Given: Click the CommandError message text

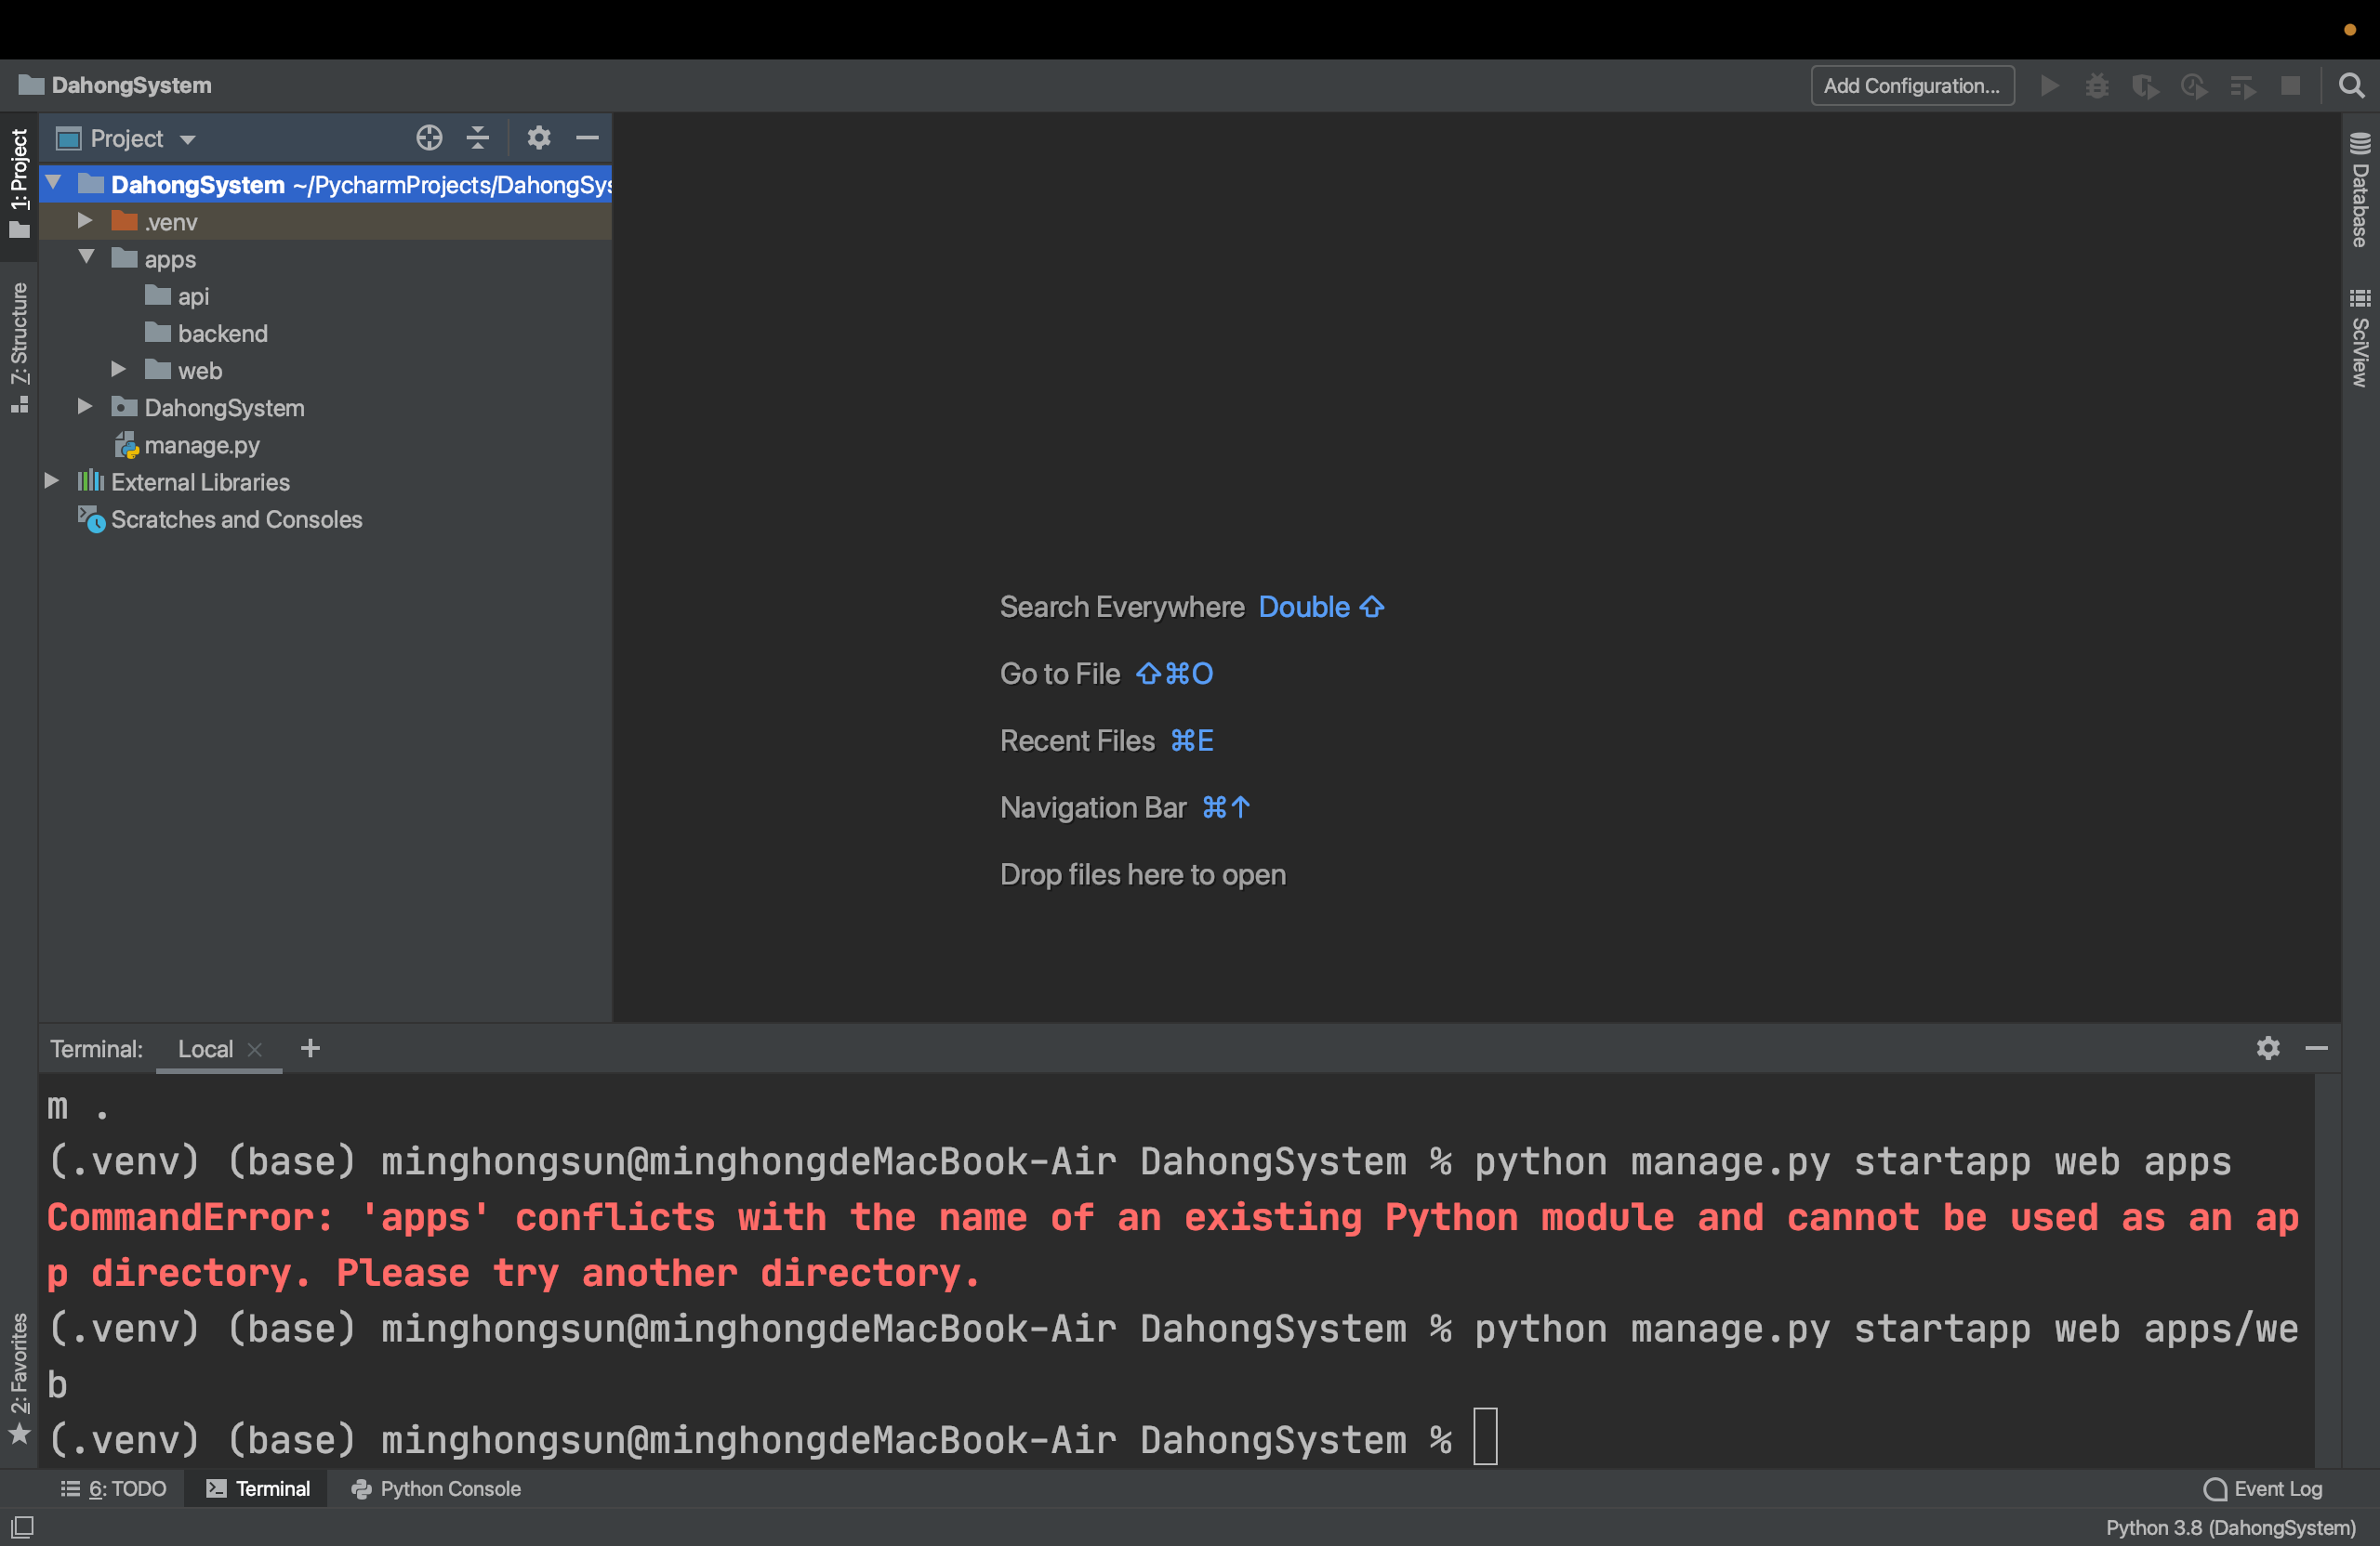Looking at the screenshot, I should coord(1172,1245).
